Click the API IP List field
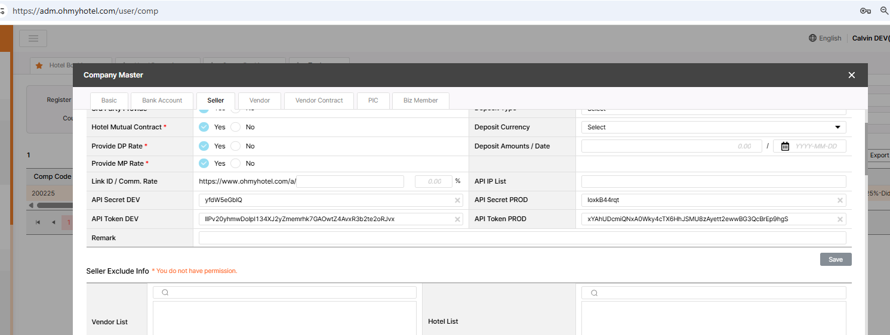The width and height of the screenshot is (890, 335). click(x=713, y=181)
